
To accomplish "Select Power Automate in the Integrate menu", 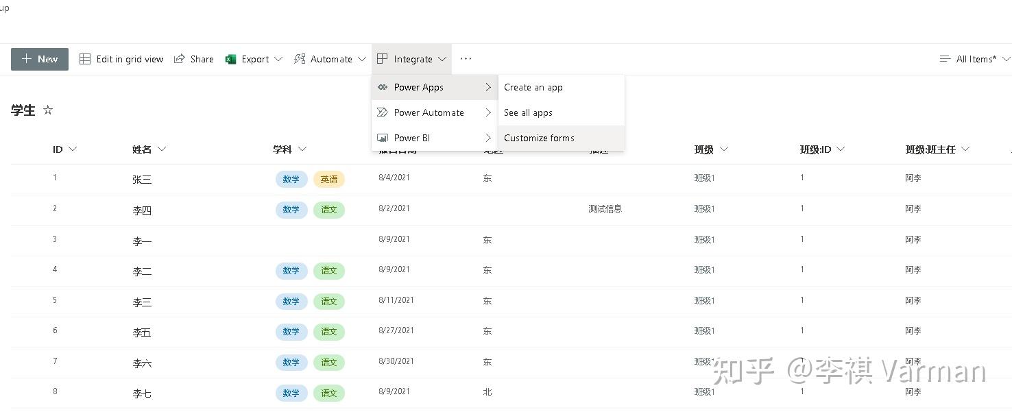I will [429, 112].
